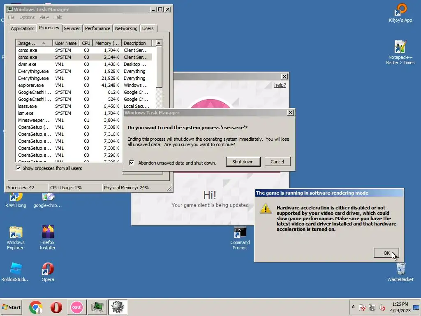
Task: Select the dwm.exe process row
Action: click(84, 64)
